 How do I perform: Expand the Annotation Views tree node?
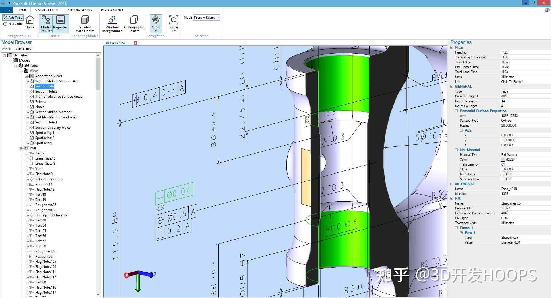tap(26, 76)
